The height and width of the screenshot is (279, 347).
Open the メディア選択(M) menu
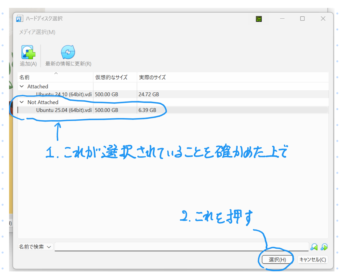coord(37,32)
